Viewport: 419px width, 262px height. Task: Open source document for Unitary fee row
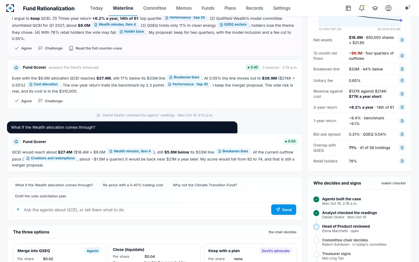[x=402, y=80]
